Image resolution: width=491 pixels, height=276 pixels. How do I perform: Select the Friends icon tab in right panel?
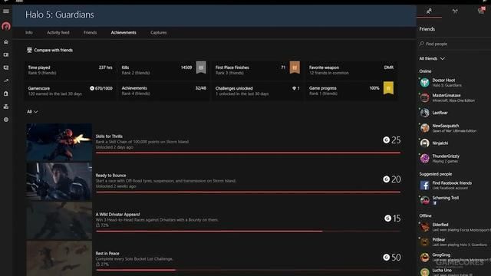point(429,11)
